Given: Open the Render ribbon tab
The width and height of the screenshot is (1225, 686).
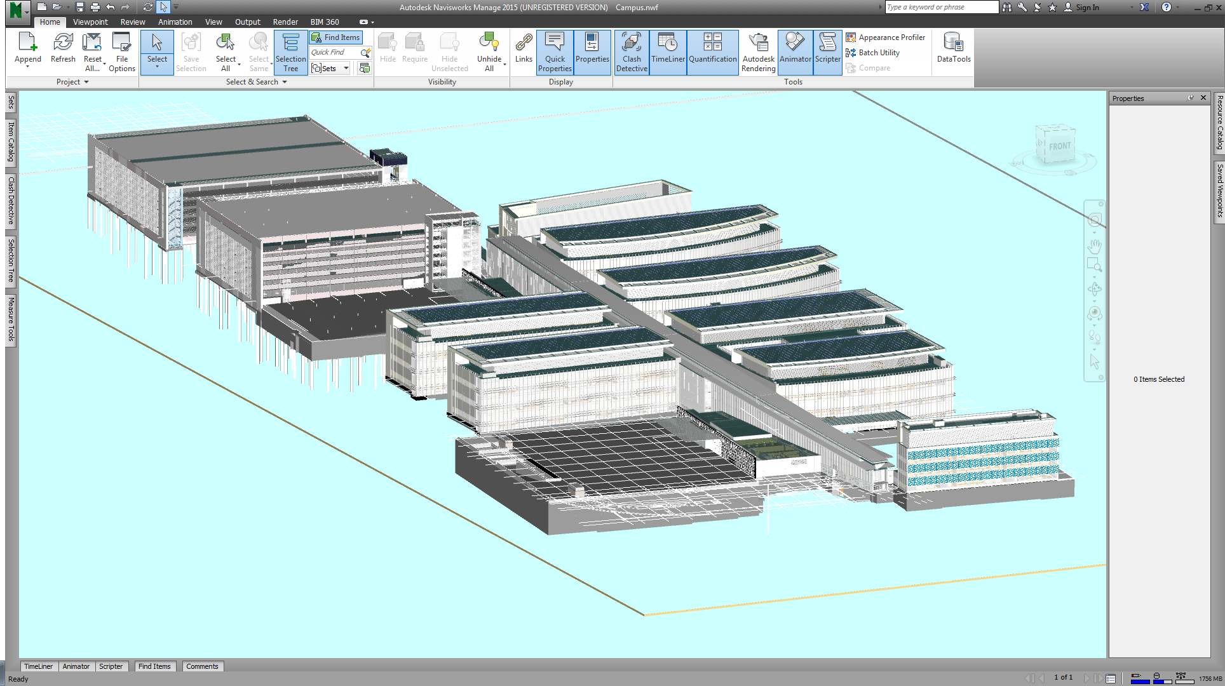Looking at the screenshot, I should pos(285,22).
